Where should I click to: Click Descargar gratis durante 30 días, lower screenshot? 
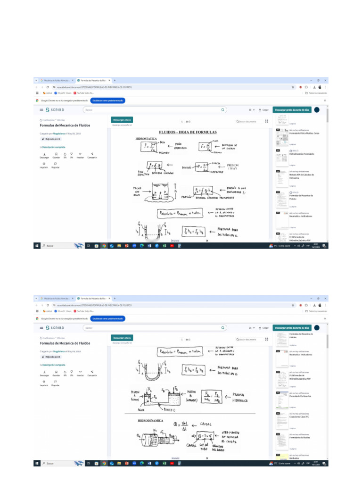click(x=292, y=328)
